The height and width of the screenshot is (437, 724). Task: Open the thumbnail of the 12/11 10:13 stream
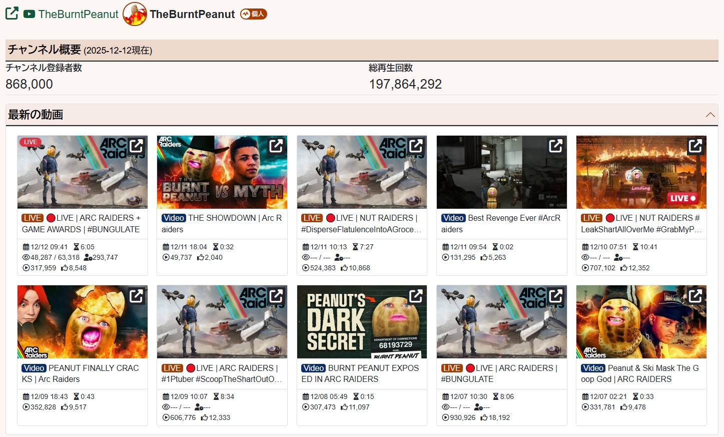click(x=362, y=172)
